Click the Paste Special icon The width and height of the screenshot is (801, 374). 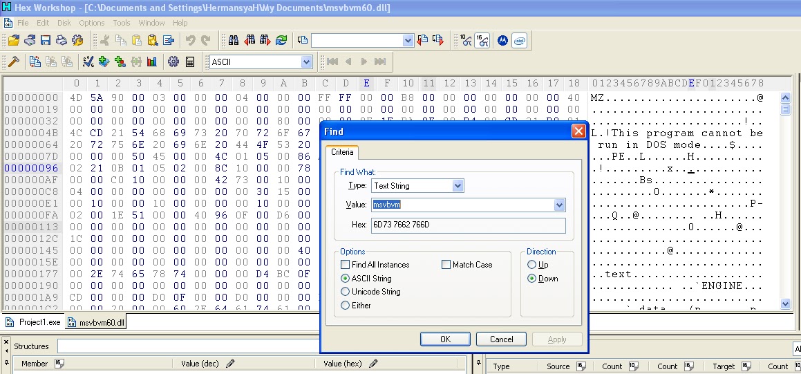click(x=153, y=40)
